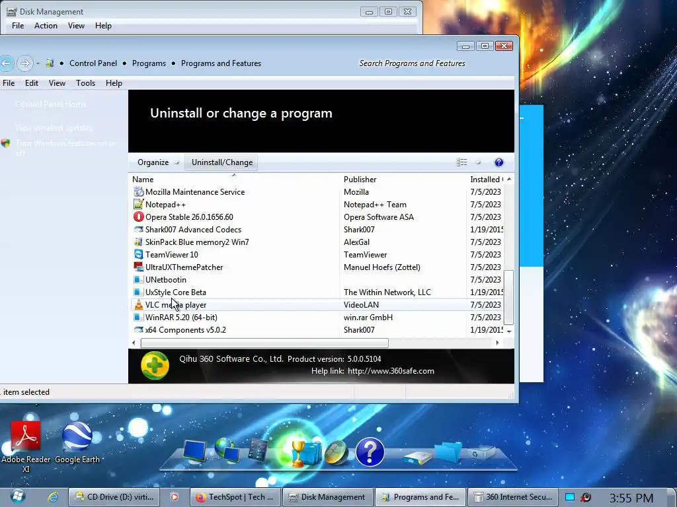677x507 pixels.
Task: Open View menu in Disk Management
Action: click(x=76, y=26)
